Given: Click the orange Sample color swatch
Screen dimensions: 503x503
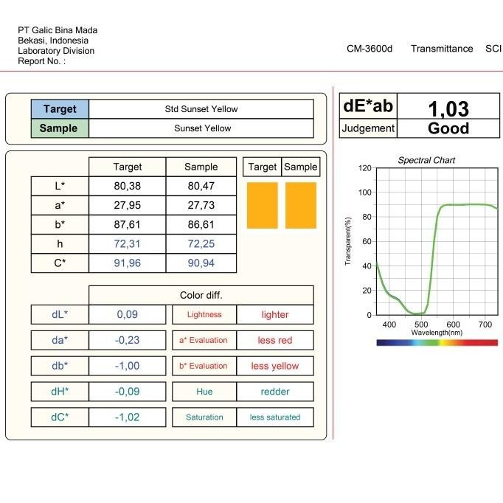Looking at the screenshot, I should tap(300, 205).
